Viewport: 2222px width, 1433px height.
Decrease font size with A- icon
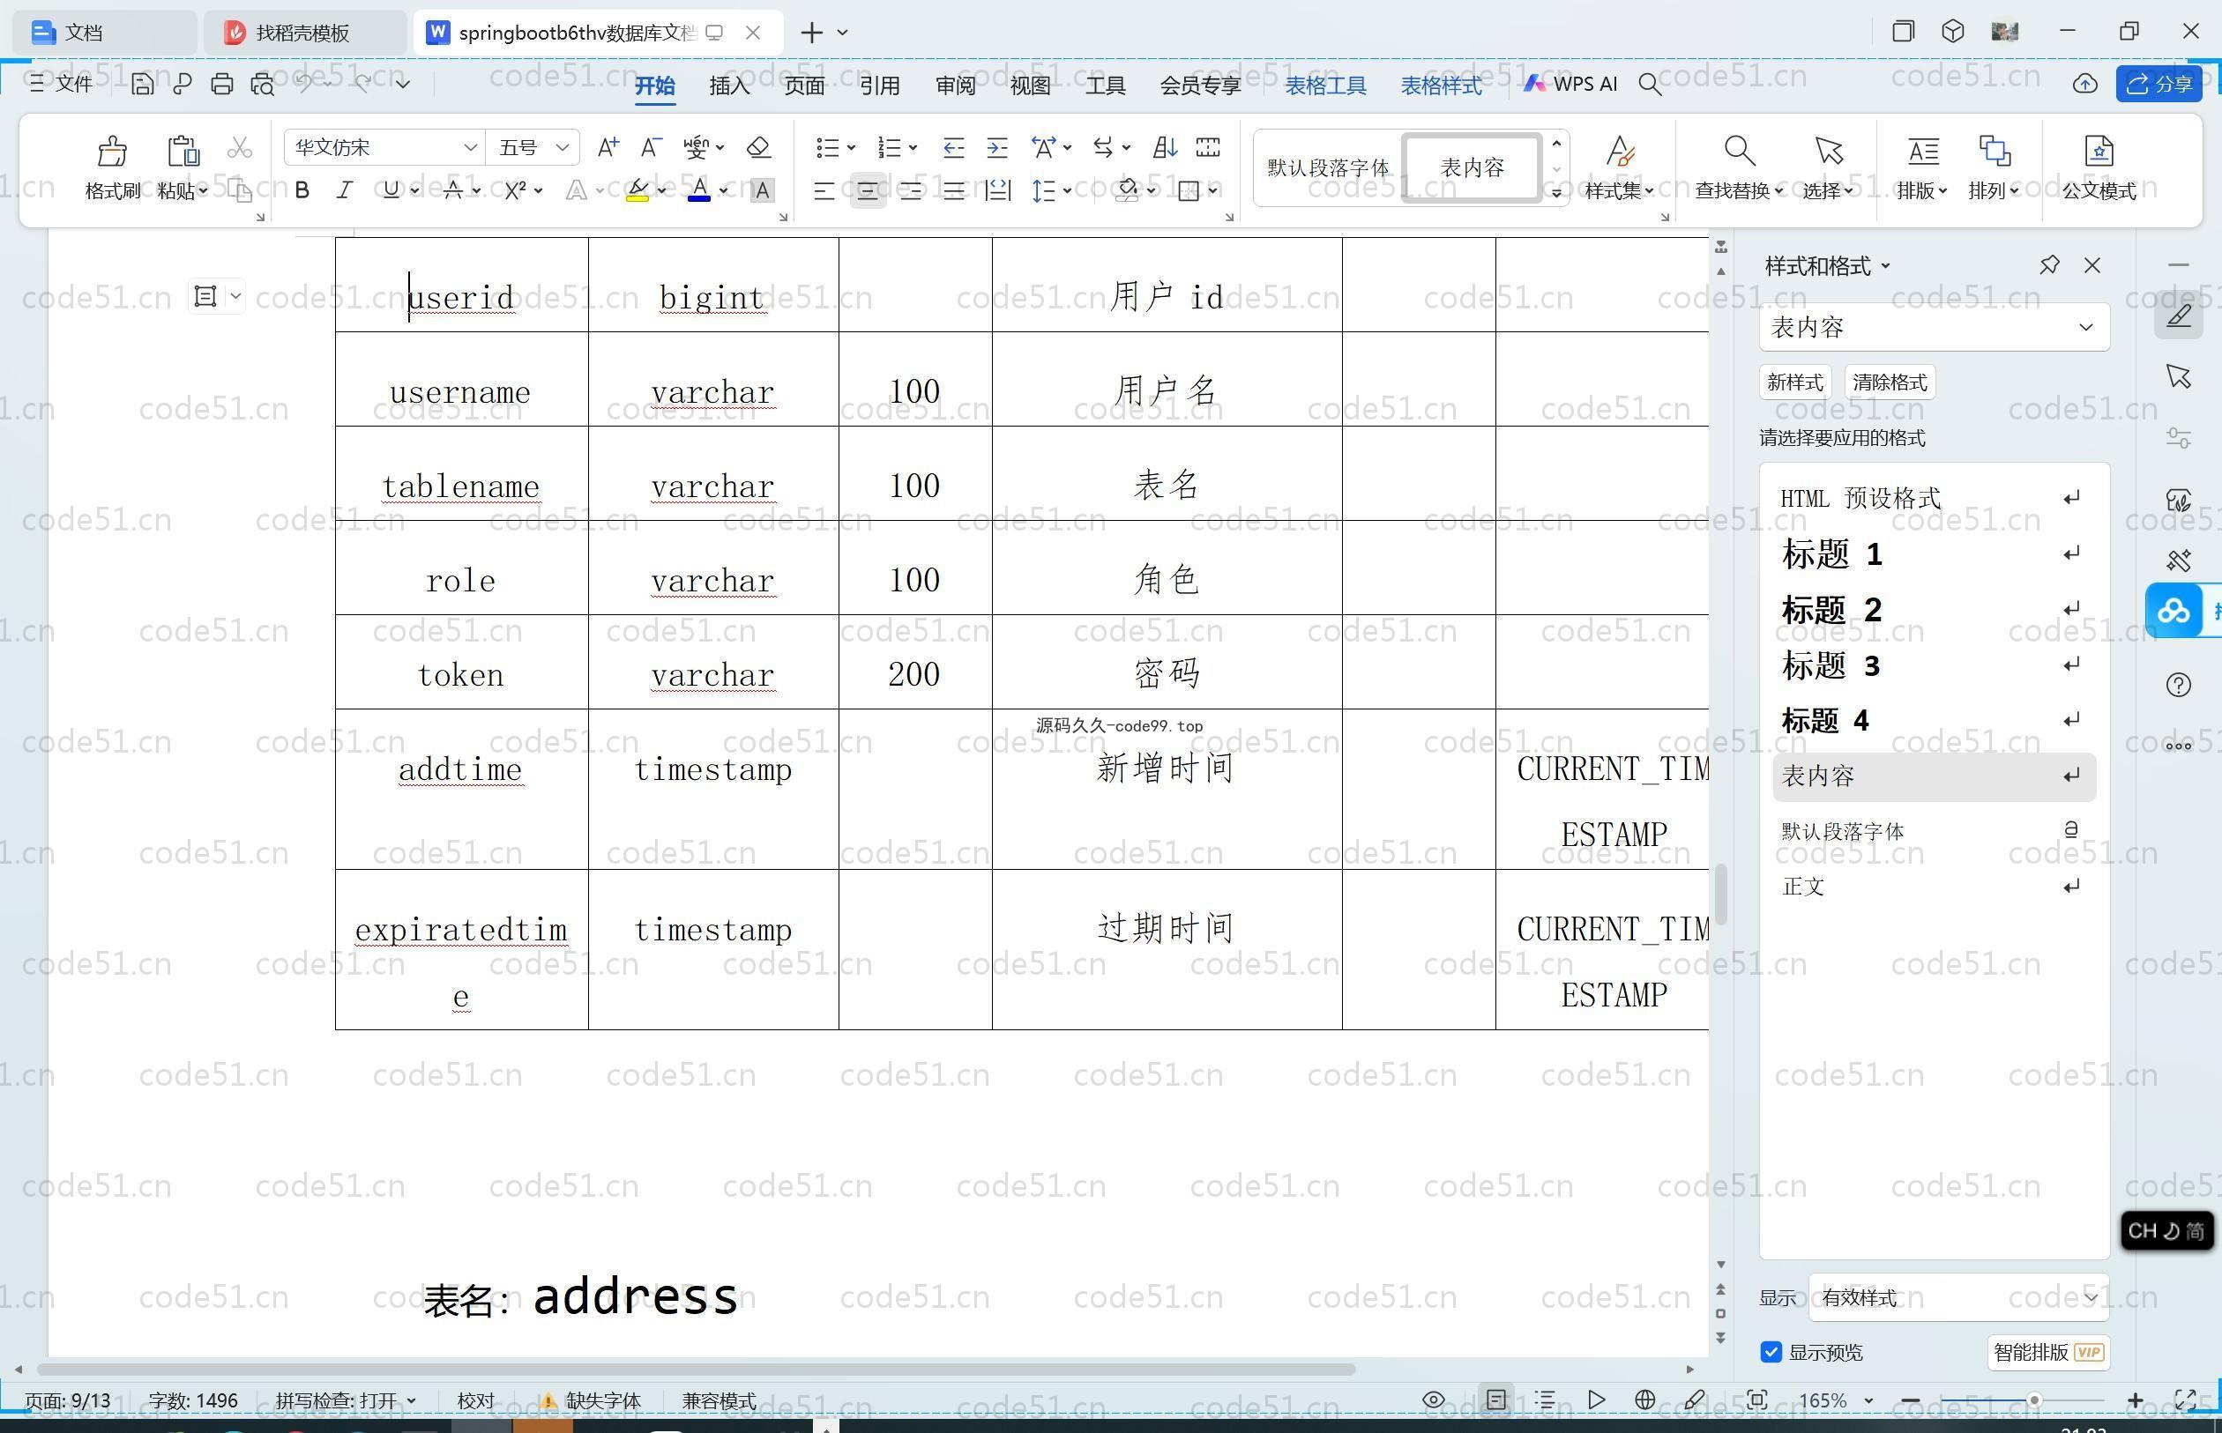(x=651, y=147)
